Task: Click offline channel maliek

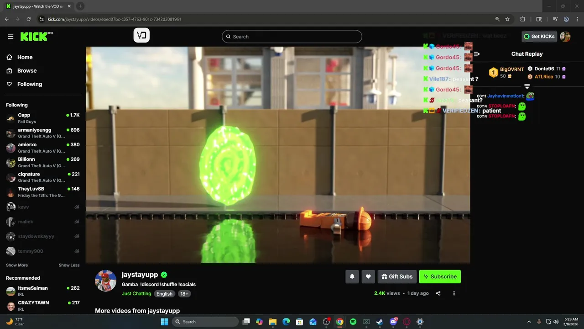Action: [x=43, y=222]
